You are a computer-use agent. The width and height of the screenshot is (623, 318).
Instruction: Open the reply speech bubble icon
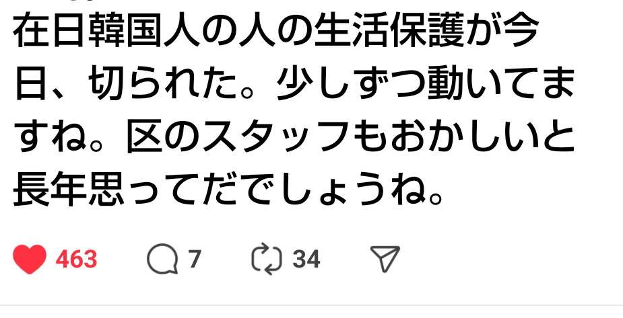(x=162, y=259)
